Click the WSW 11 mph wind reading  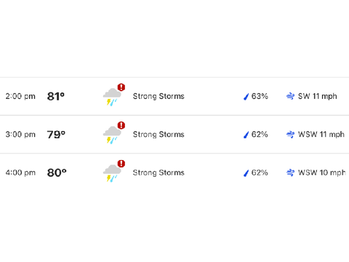pyautogui.click(x=321, y=135)
